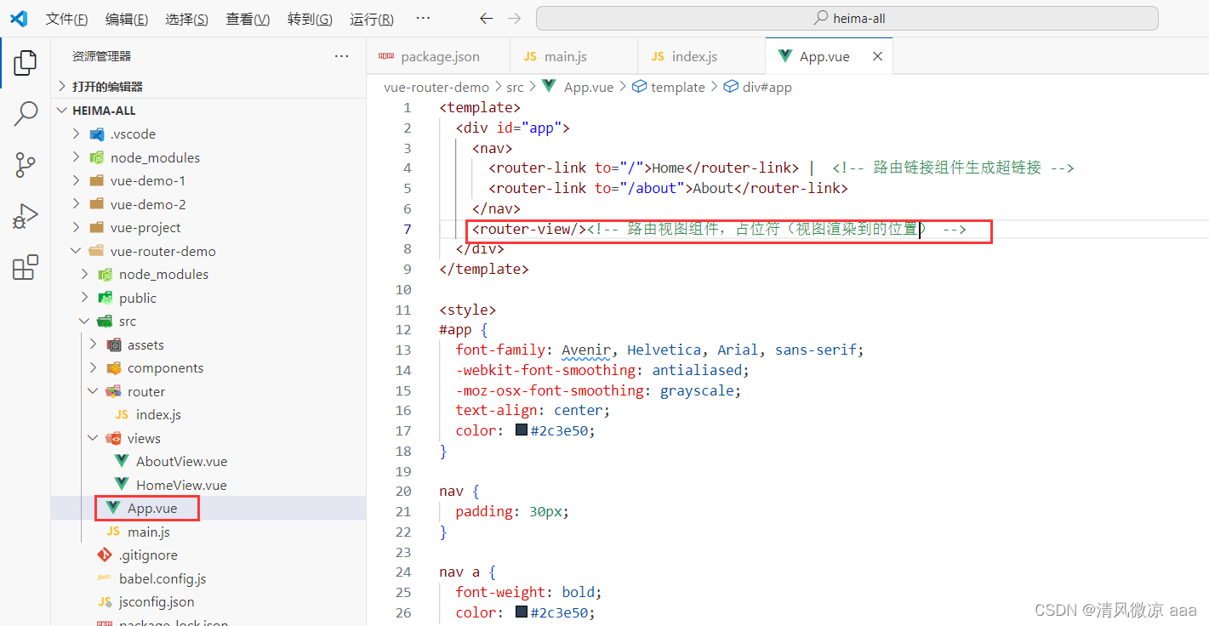Click the router-view tag on line 7
The width and height of the screenshot is (1209, 626).
point(529,229)
